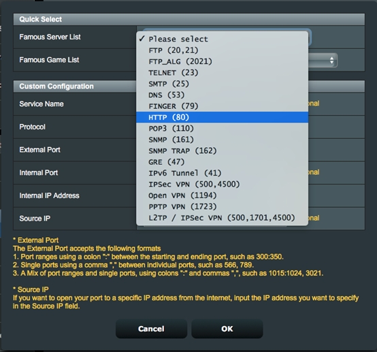Click the '* External Port' note heading

(35, 240)
